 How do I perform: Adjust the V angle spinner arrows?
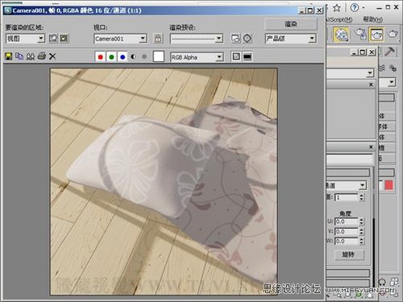tap(361, 231)
